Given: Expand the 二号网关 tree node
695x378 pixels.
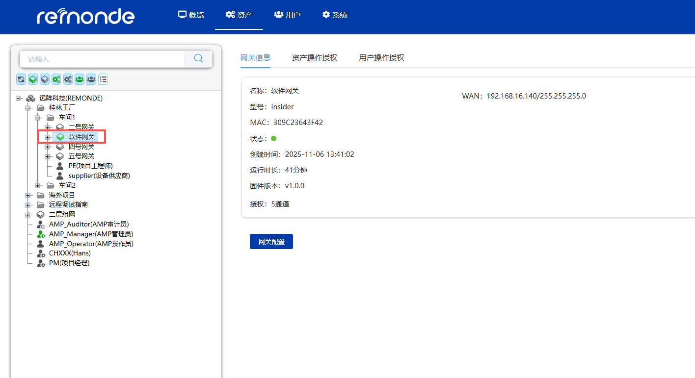Looking at the screenshot, I should (x=48, y=126).
